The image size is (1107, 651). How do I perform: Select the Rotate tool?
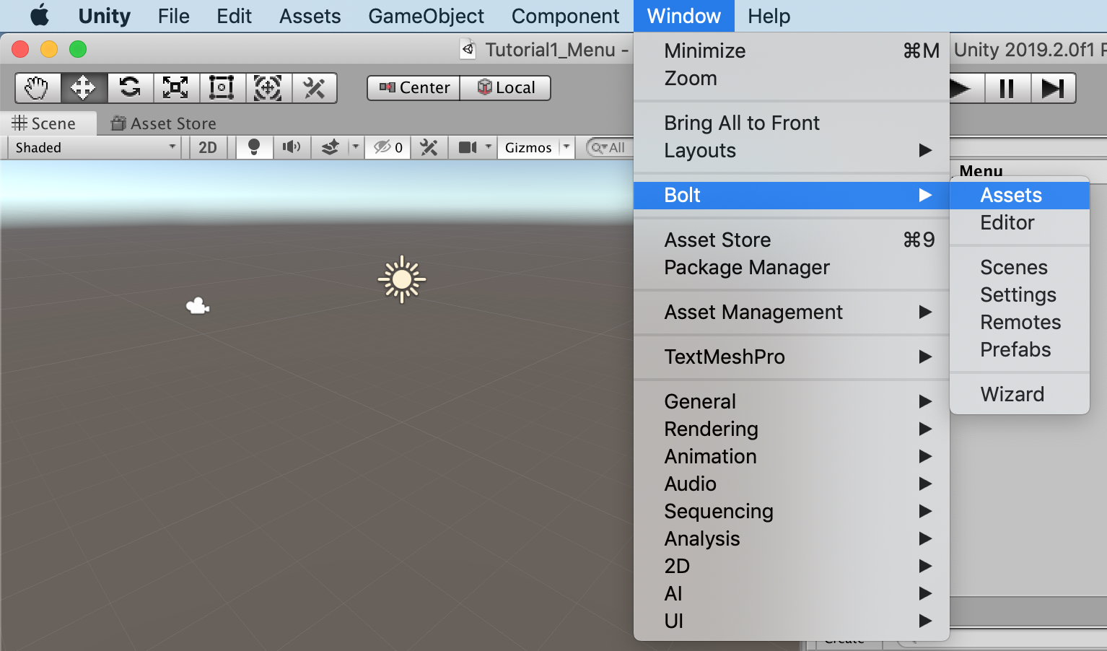pyautogui.click(x=131, y=88)
